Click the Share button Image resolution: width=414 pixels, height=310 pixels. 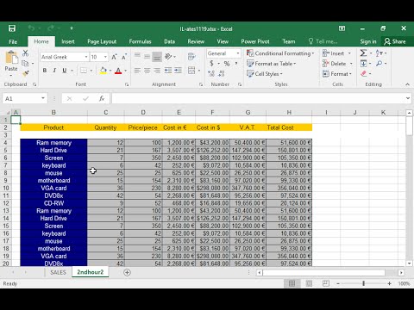(395, 41)
